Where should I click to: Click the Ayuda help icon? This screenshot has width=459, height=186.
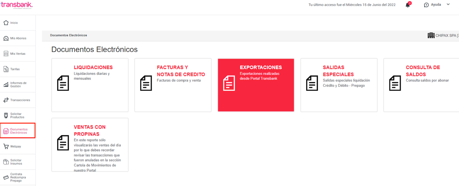pos(426,5)
